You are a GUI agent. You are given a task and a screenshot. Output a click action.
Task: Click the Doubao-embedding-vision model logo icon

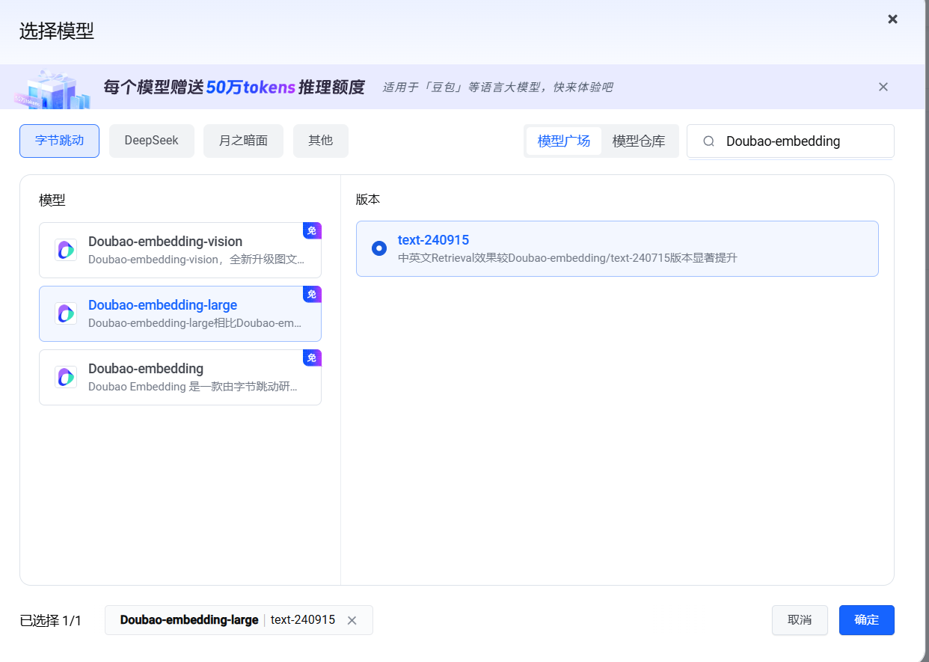(x=66, y=250)
